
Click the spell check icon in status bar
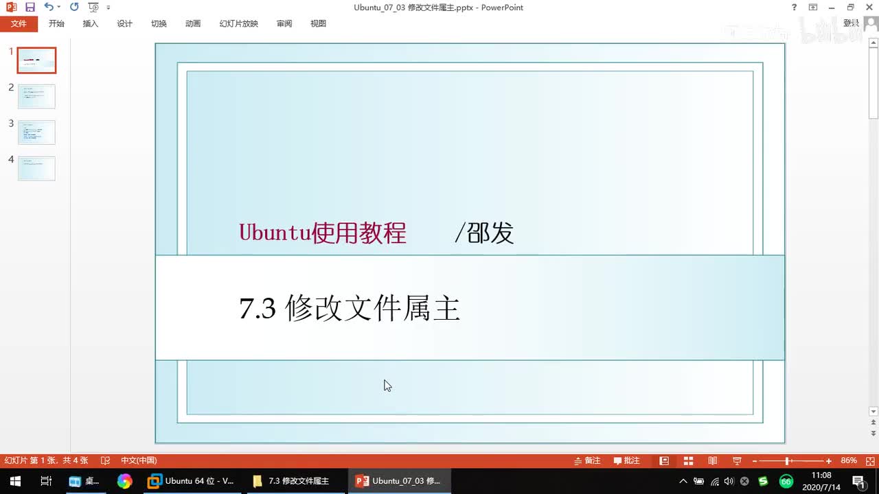coord(105,460)
